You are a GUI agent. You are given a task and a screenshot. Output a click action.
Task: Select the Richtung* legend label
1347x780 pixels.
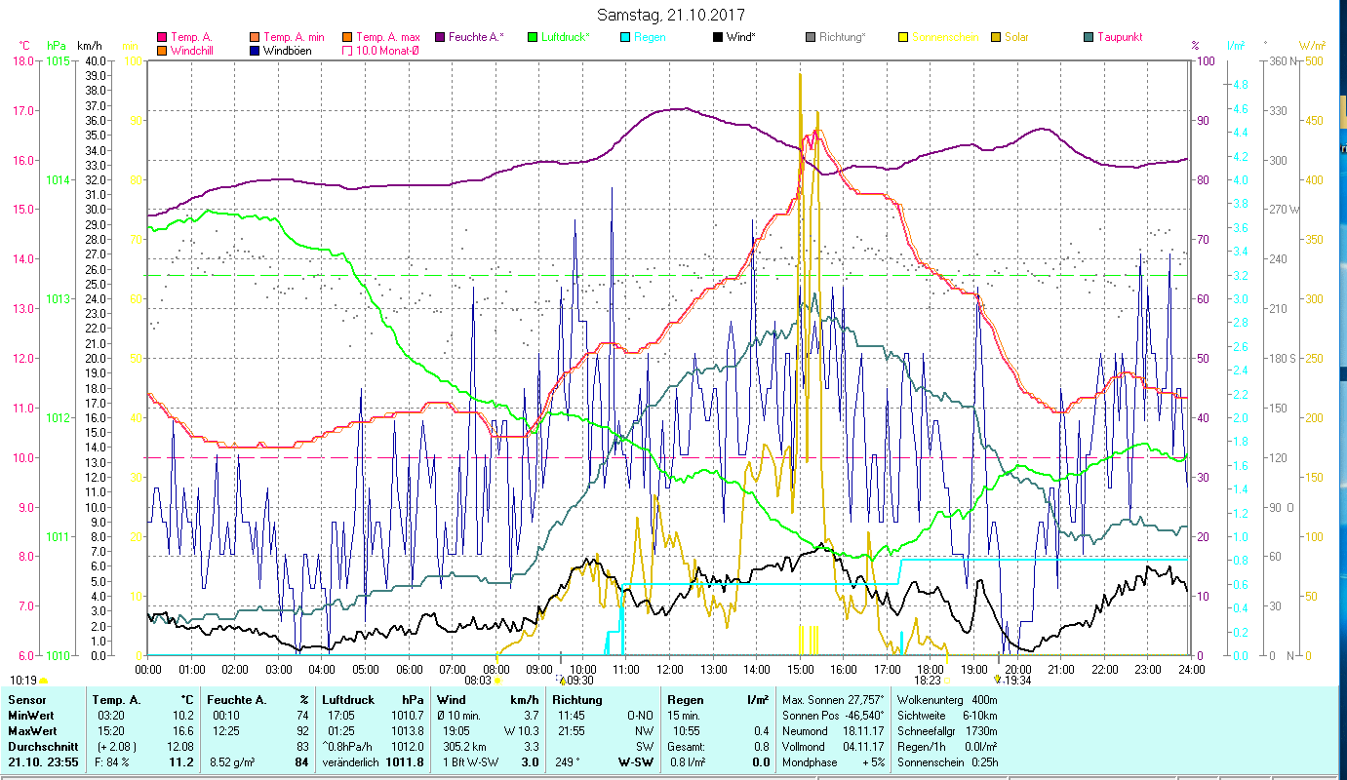(843, 37)
